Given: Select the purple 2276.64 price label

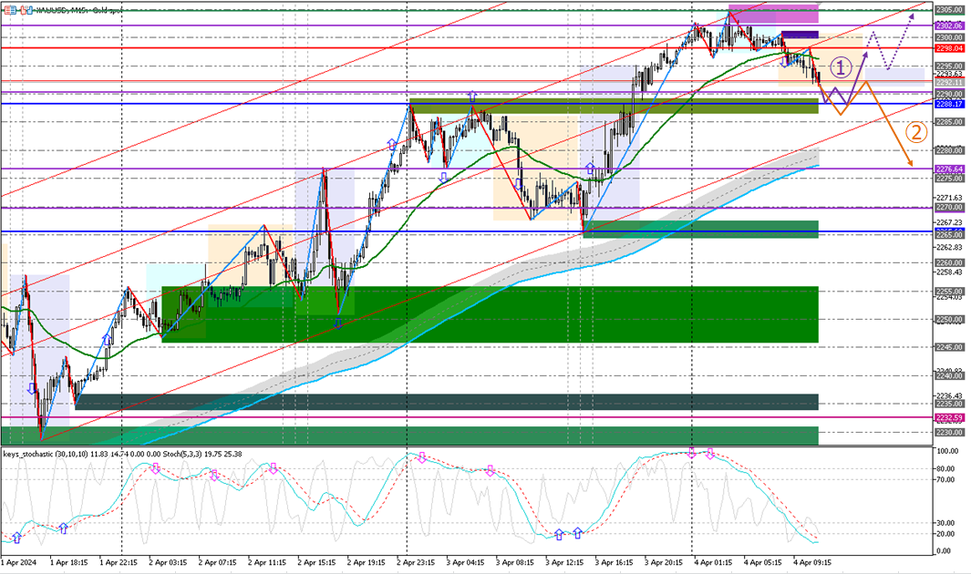Looking at the screenshot, I should (x=949, y=169).
